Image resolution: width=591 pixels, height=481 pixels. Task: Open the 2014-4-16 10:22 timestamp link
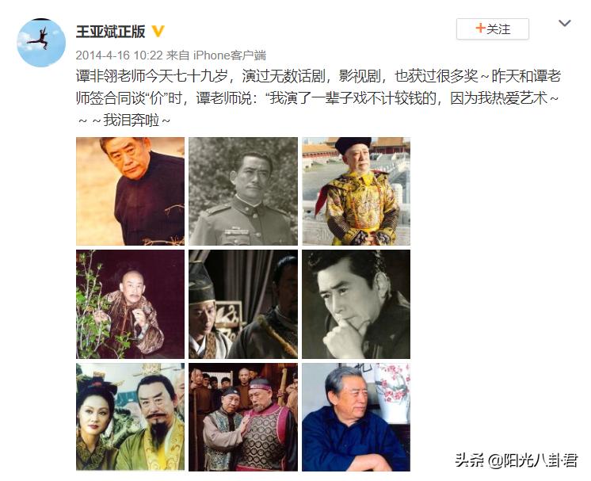[119, 55]
